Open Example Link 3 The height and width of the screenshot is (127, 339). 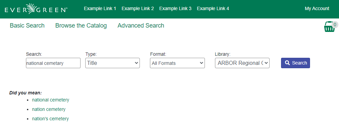click(175, 9)
